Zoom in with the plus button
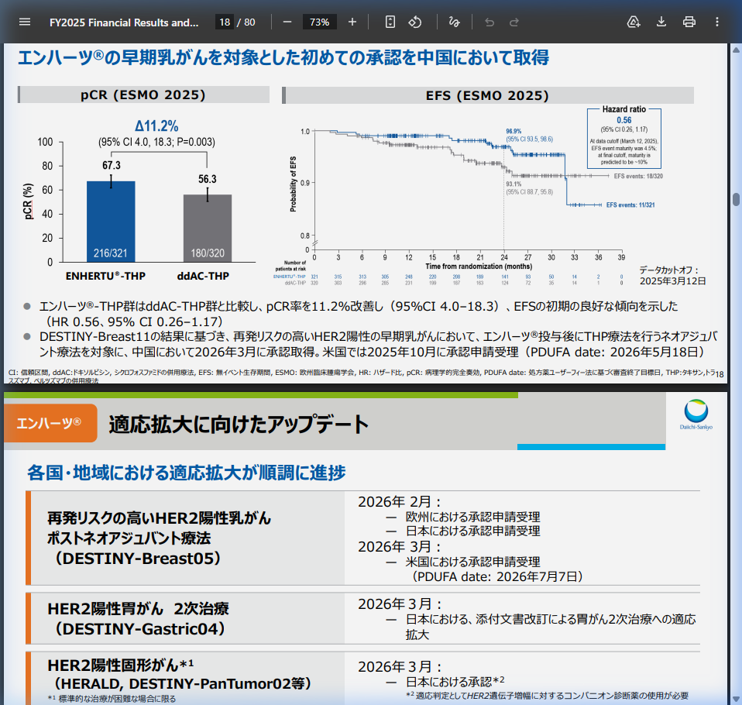Viewport: 742px width, 705px height. [352, 22]
